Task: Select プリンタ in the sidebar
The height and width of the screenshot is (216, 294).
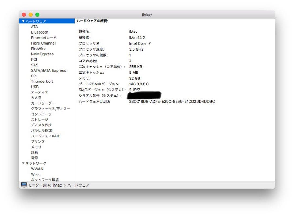Action: click(37, 141)
